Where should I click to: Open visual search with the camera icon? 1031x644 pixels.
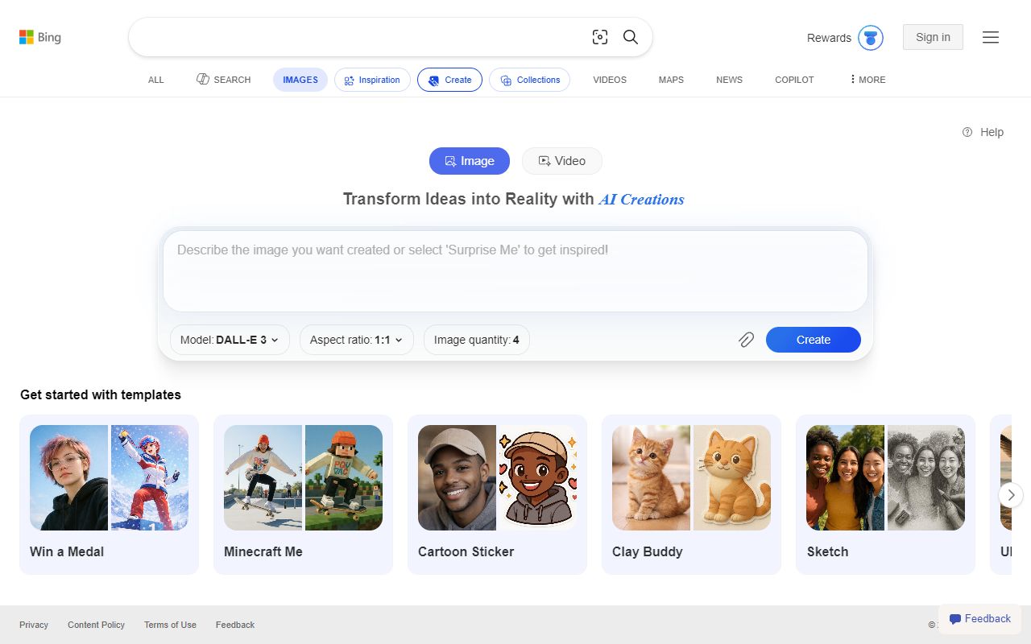(x=599, y=36)
